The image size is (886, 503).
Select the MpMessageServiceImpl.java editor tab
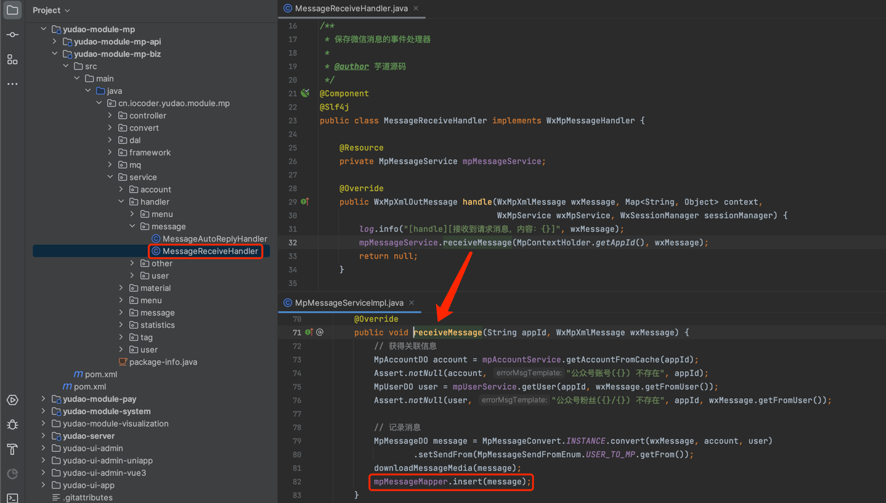click(349, 303)
